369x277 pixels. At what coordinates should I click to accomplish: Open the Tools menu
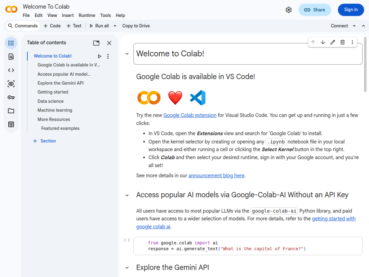pos(106,15)
